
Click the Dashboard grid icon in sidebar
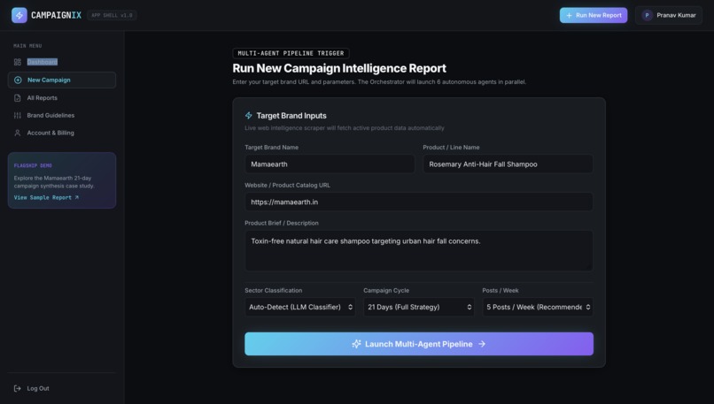click(x=18, y=62)
